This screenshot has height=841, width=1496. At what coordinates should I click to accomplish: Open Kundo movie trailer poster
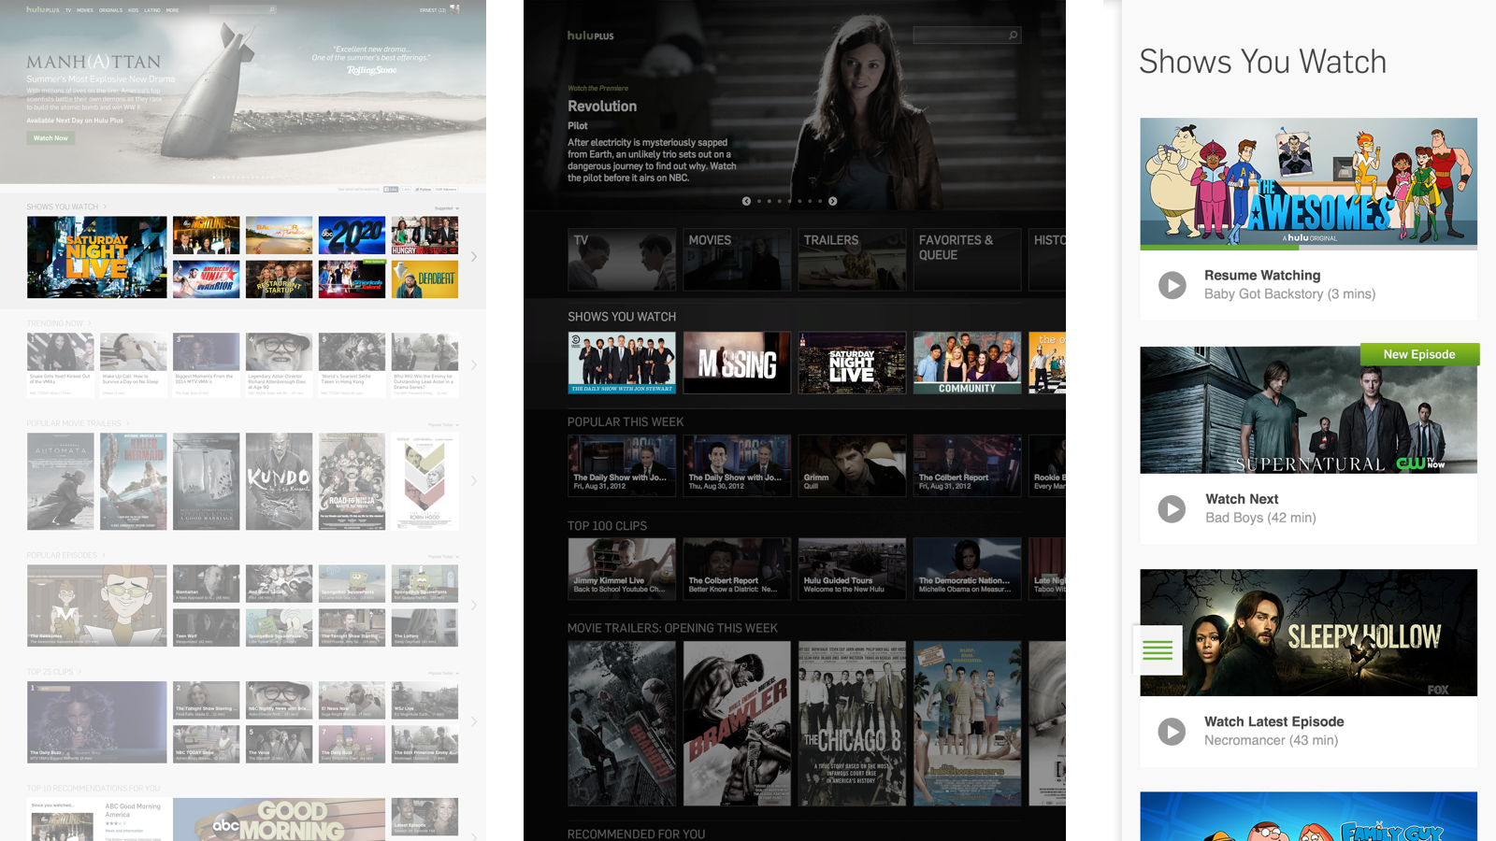pyautogui.click(x=279, y=481)
